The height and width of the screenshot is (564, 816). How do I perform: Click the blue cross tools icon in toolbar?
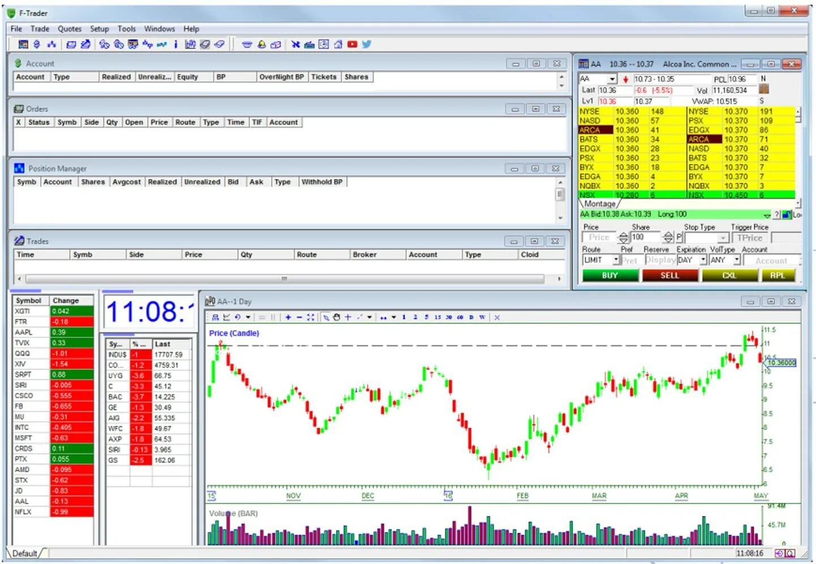295,44
